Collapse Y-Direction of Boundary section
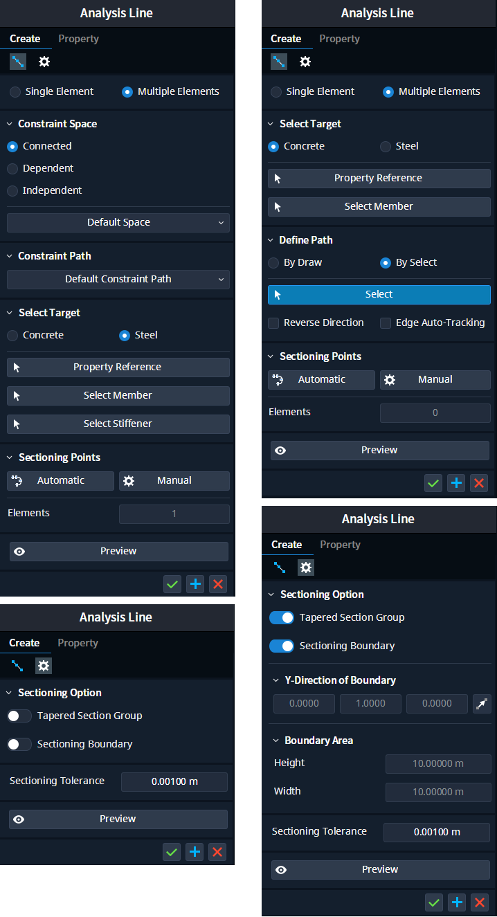Screen dimensions: 497x917 [276, 680]
